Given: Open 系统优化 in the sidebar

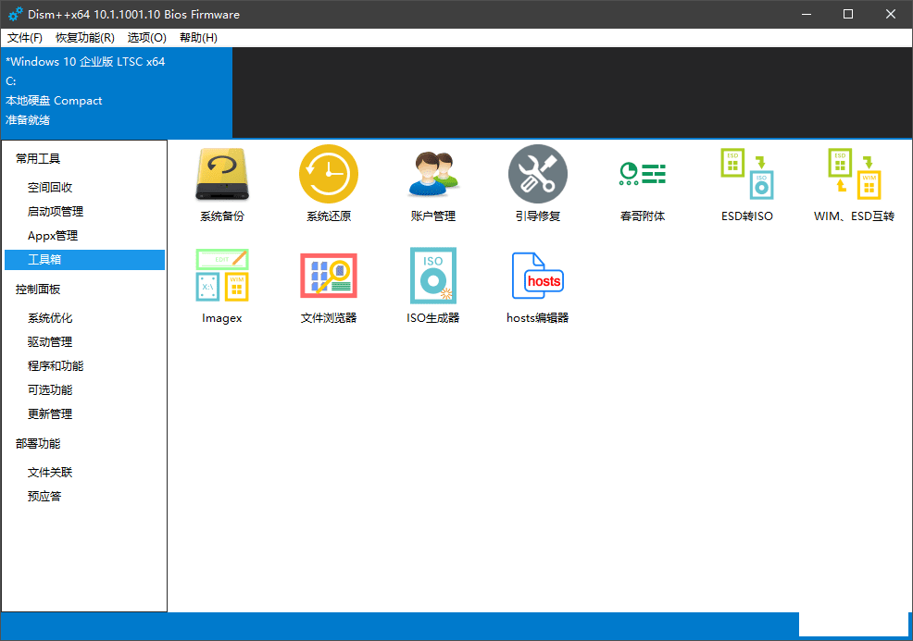Looking at the screenshot, I should (50, 318).
